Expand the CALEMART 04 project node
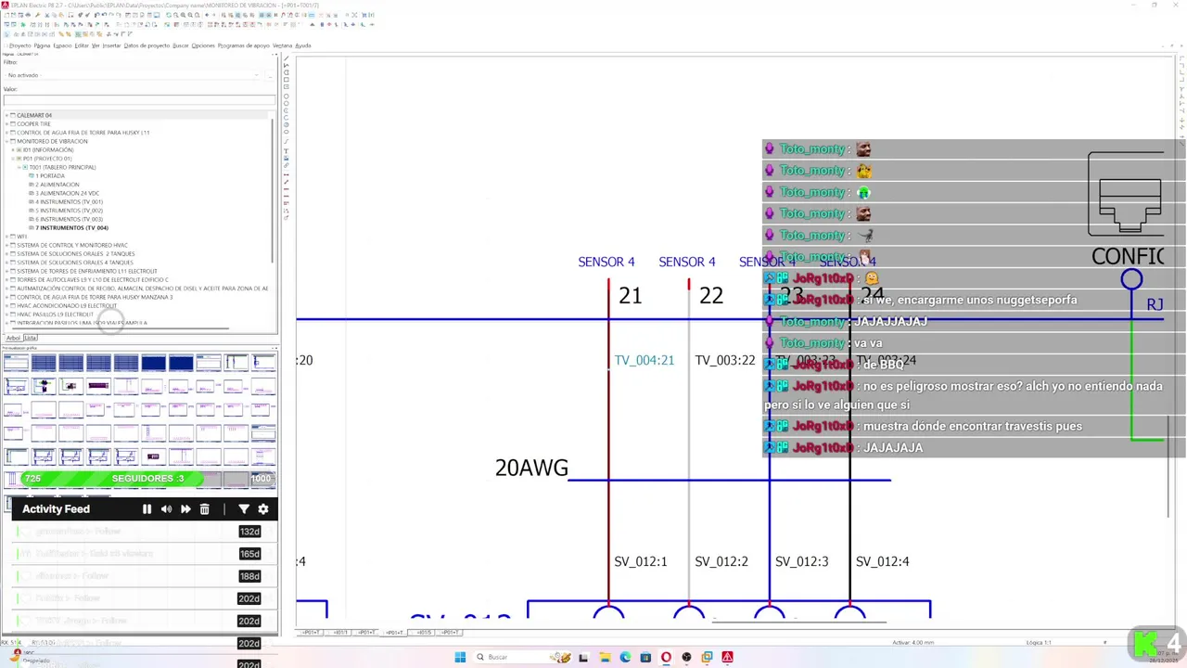This screenshot has height=668, width=1187. (x=6, y=115)
